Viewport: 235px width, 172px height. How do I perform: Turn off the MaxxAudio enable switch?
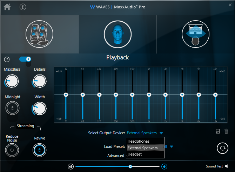click(25, 59)
